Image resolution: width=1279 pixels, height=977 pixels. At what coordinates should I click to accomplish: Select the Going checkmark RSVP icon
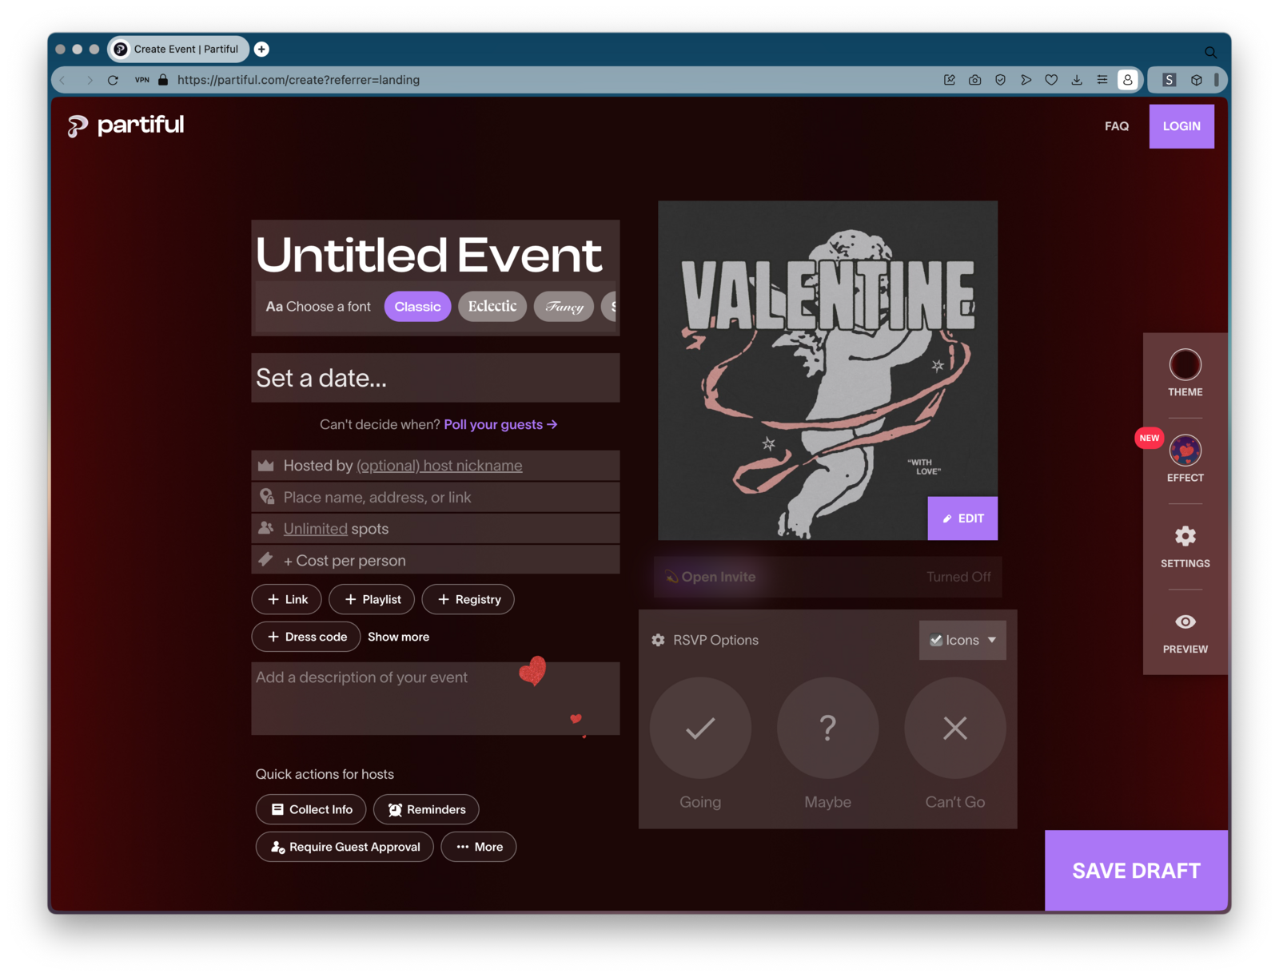pos(700,728)
